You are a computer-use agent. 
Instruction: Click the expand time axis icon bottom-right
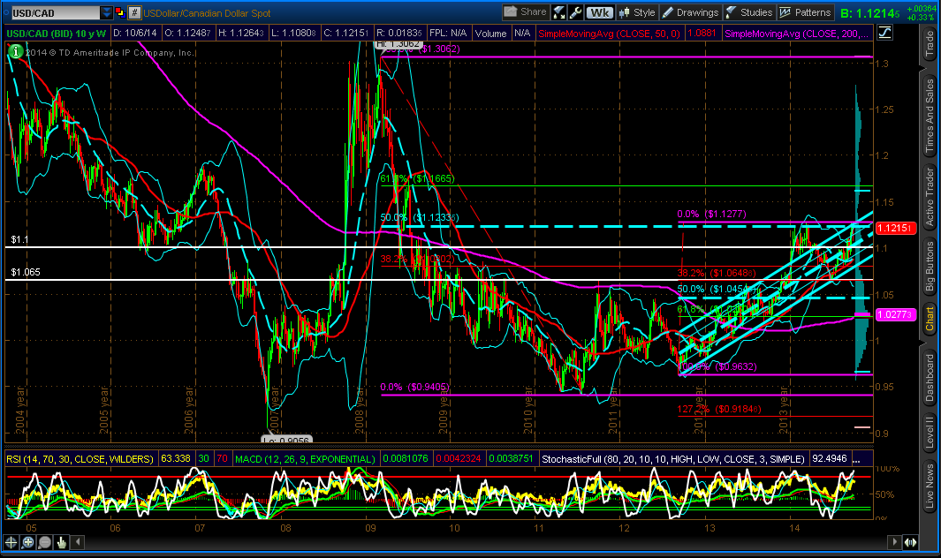pyautogui.click(x=910, y=542)
